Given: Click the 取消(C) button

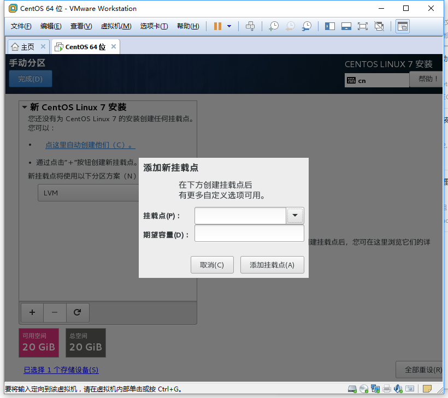Looking at the screenshot, I should [212, 265].
